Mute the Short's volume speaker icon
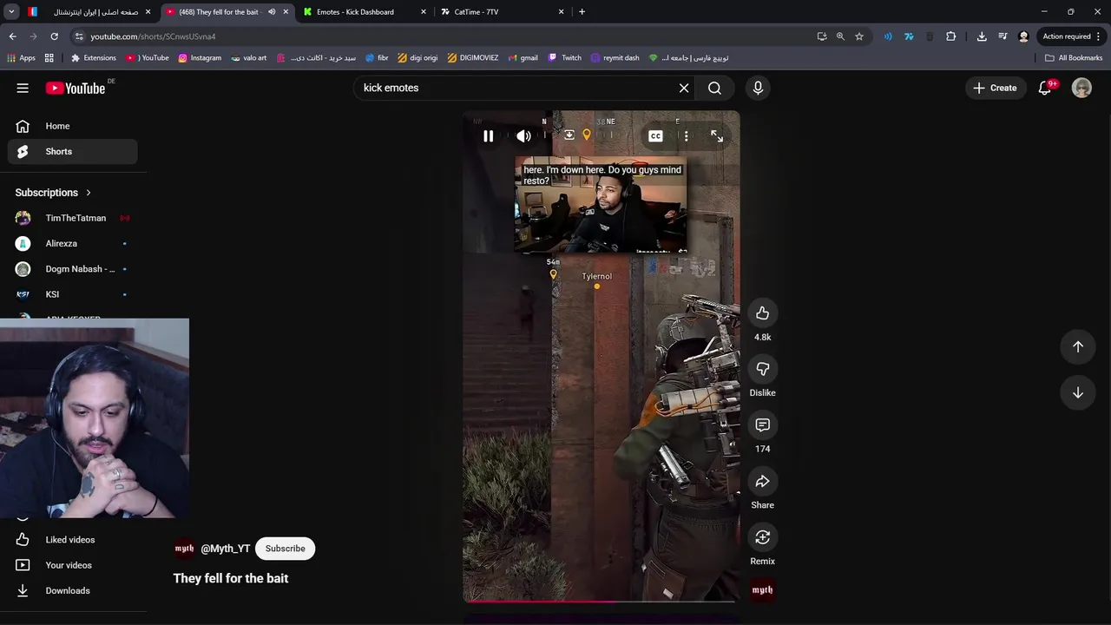1111x625 pixels. (523, 136)
